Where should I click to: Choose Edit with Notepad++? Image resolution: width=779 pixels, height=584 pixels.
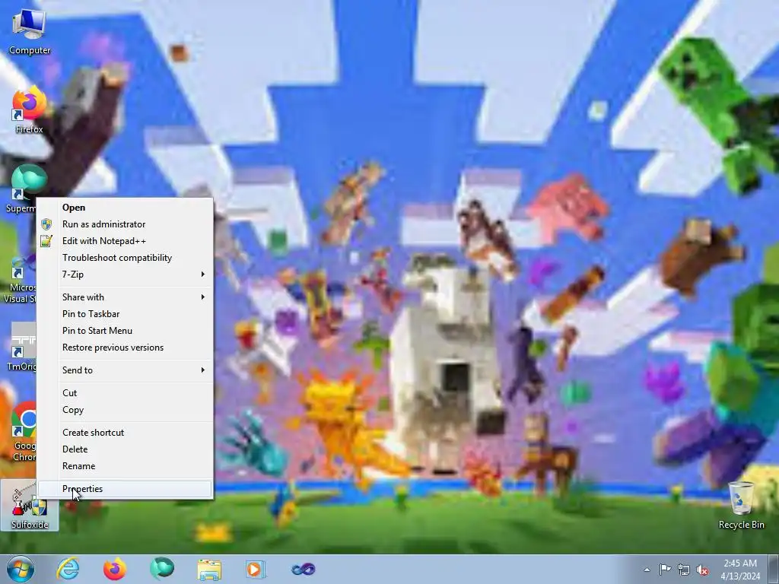click(126, 241)
